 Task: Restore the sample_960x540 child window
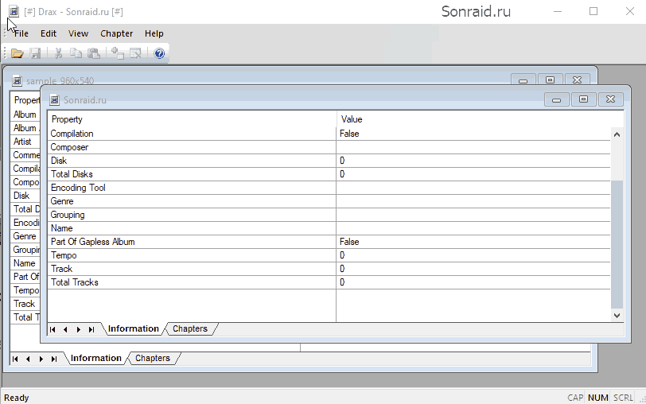coord(550,80)
